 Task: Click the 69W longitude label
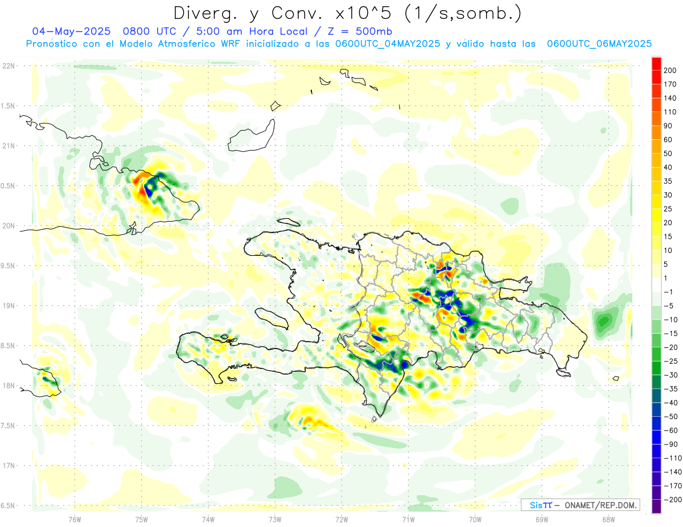coord(542,519)
